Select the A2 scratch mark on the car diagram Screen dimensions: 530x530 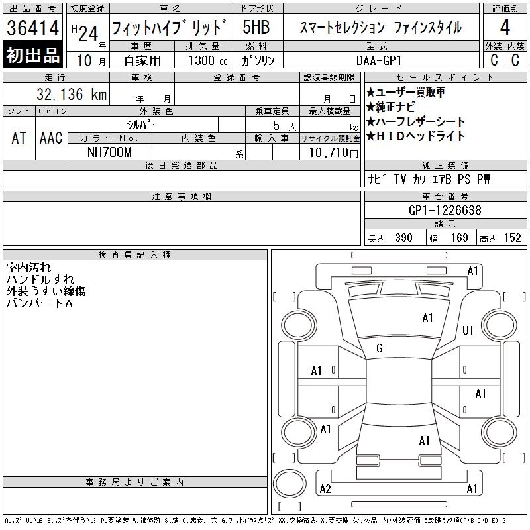tap(325, 489)
